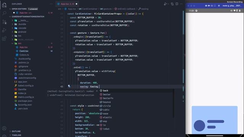Open the .gitignore file
This screenshot has height=137, width=244.
click(23, 66)
